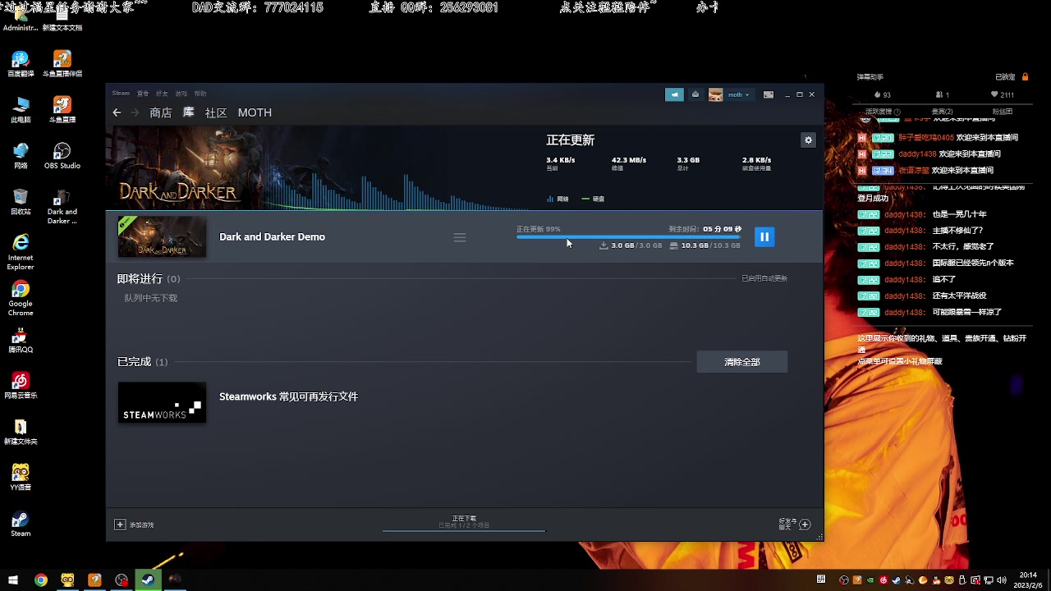
Task: Open the 查看 view menu
Action: pyautogui.click(x=143, y=94)
